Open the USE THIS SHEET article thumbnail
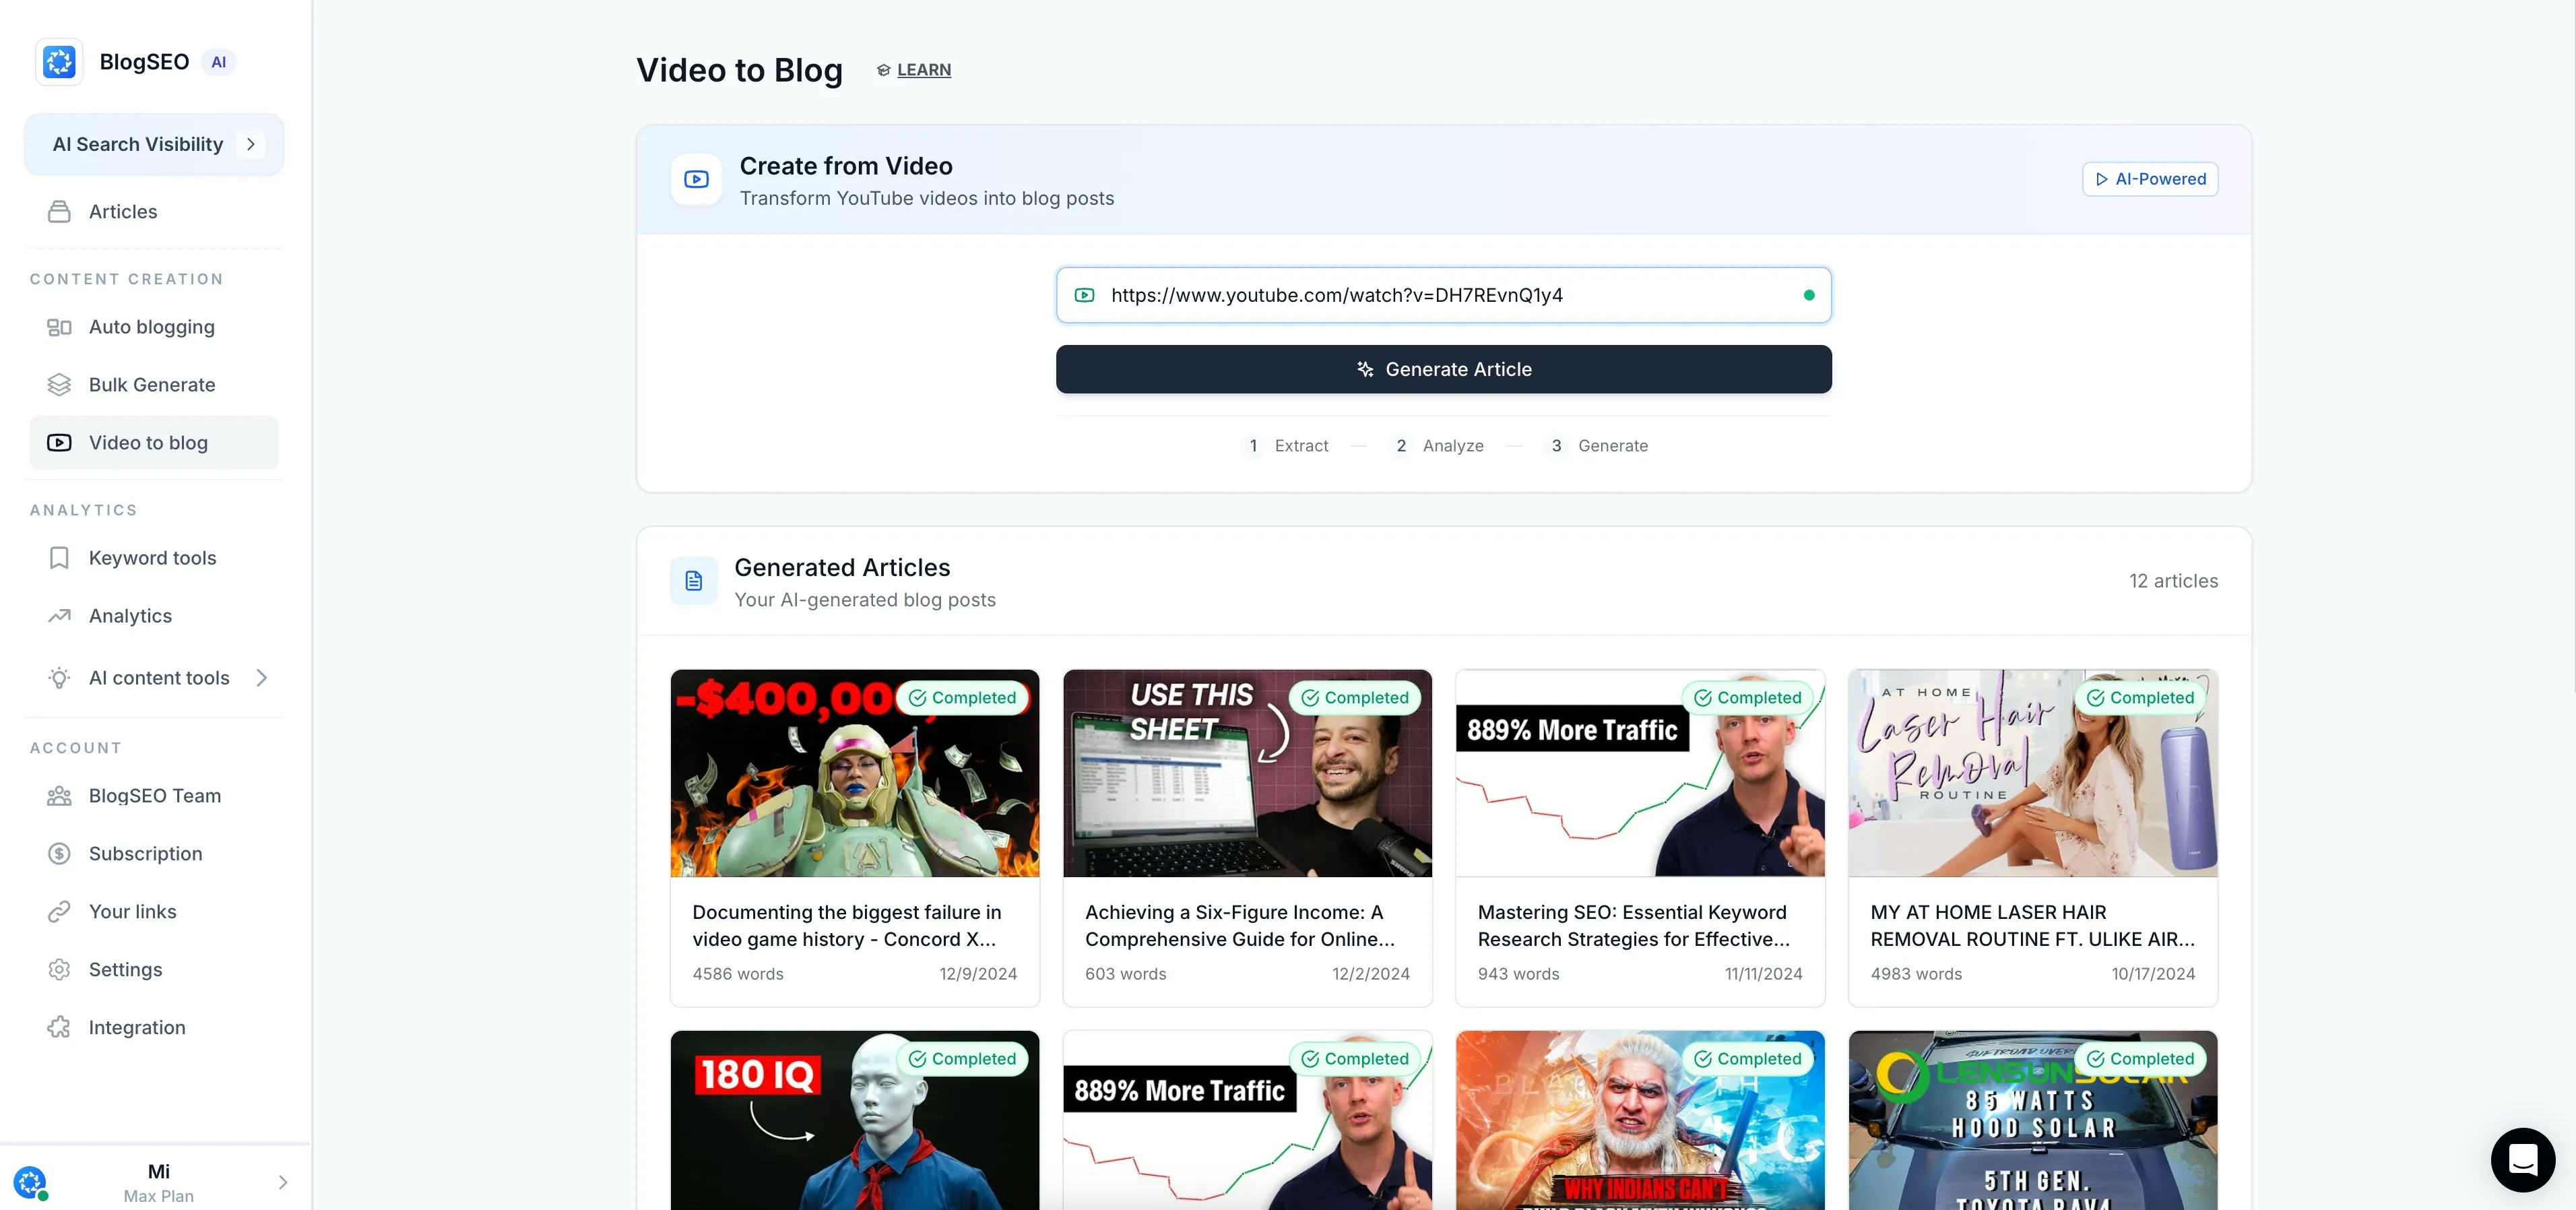The image size is (2576, 1210). (1246, 773)
